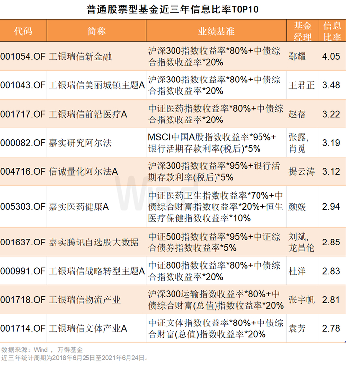Click the 代码 column header
Screen dimensions: 346x365
coord(23,31)
